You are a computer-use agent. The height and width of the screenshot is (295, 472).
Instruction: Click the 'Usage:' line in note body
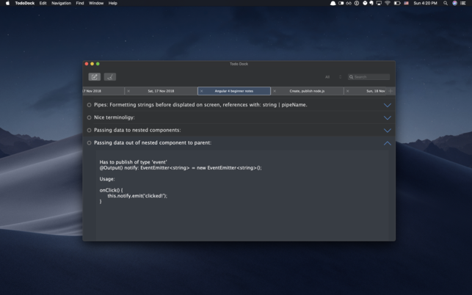(107, 179)
